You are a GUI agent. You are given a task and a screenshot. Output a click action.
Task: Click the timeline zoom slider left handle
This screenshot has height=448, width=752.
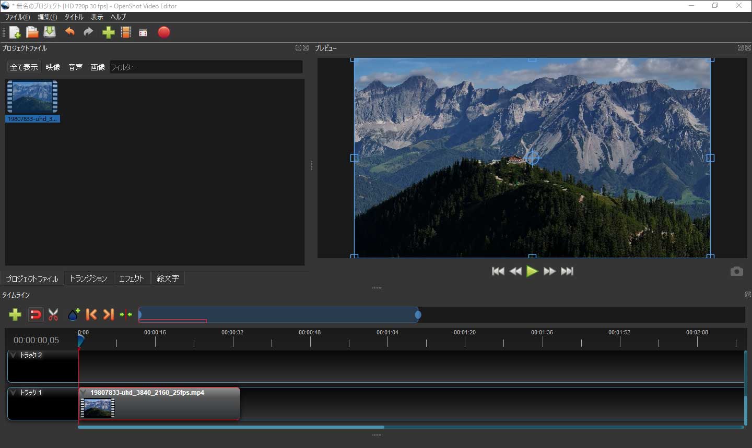140,314
